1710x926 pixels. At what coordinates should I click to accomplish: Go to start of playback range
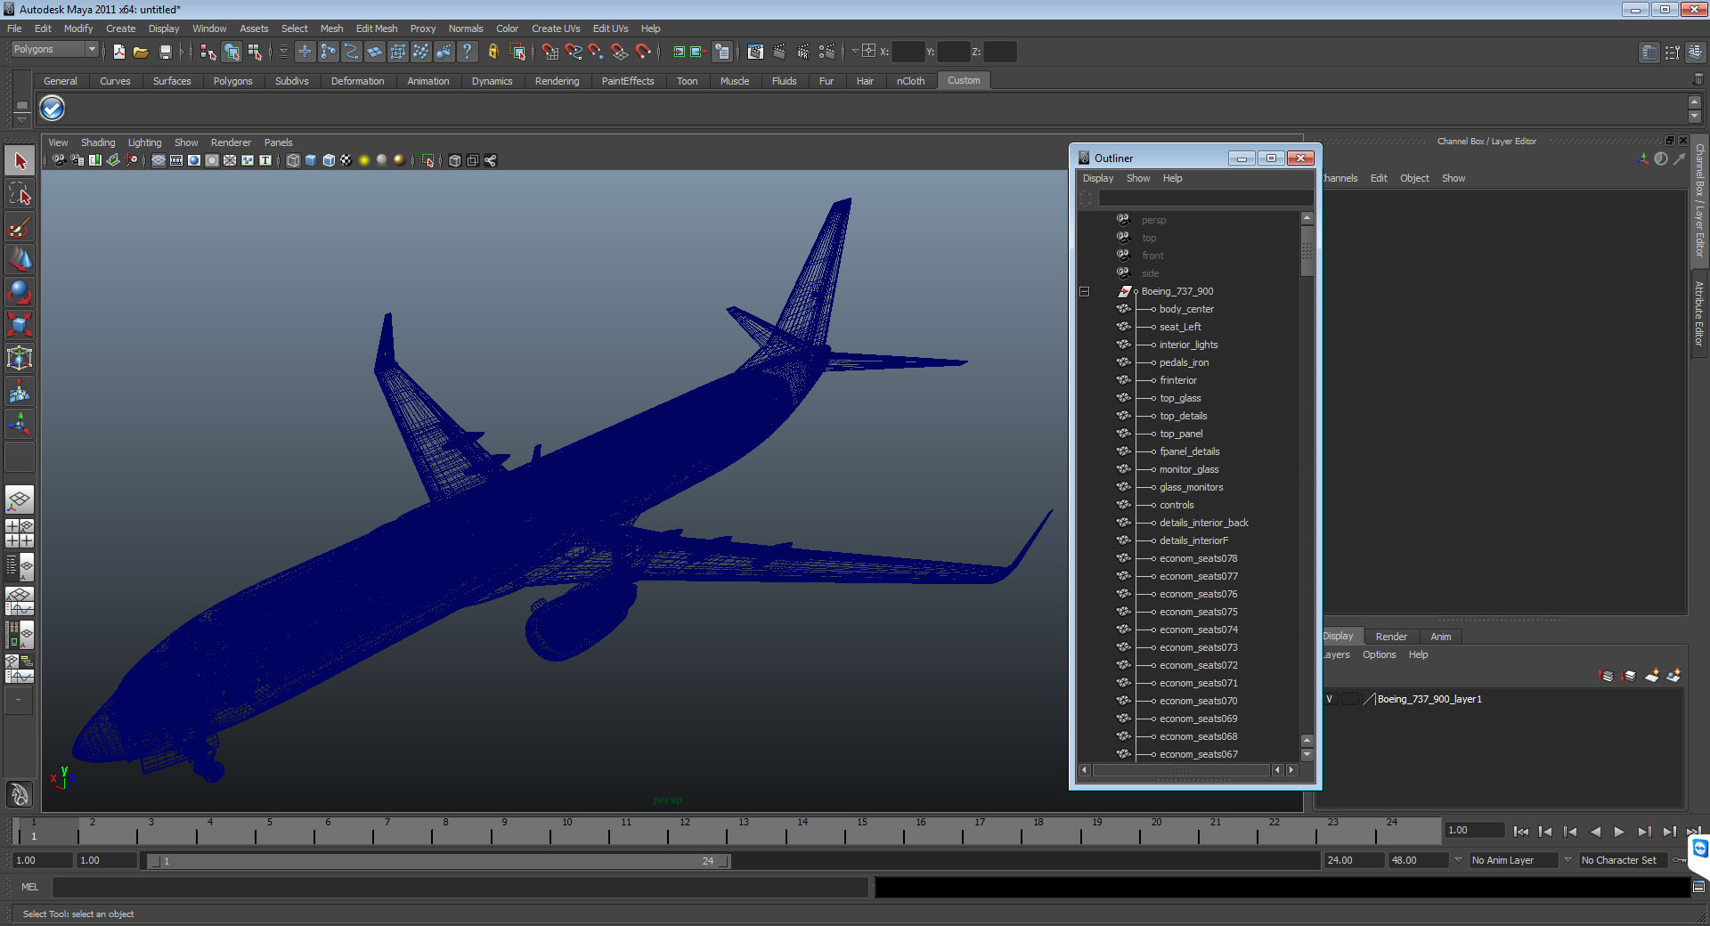(1521, 832)
